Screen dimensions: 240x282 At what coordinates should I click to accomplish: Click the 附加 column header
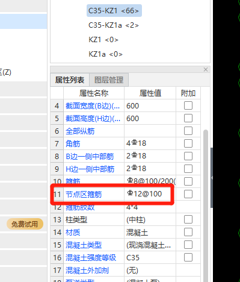click(188, 93)
